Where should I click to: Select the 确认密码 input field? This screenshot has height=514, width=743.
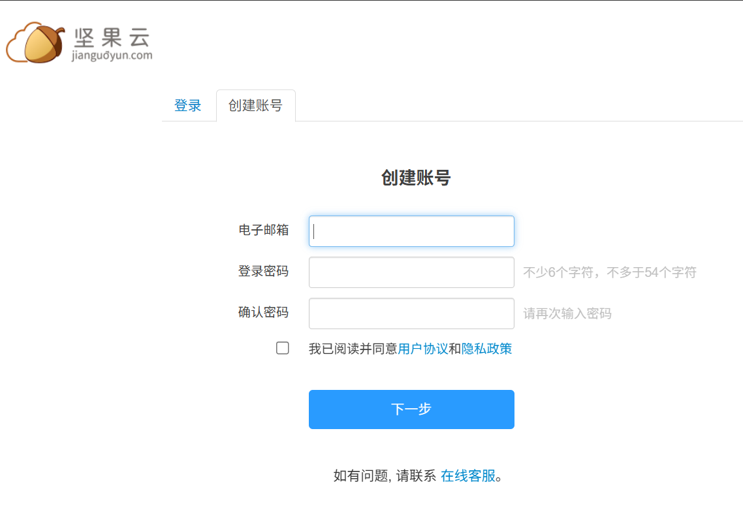pos(411,313)
